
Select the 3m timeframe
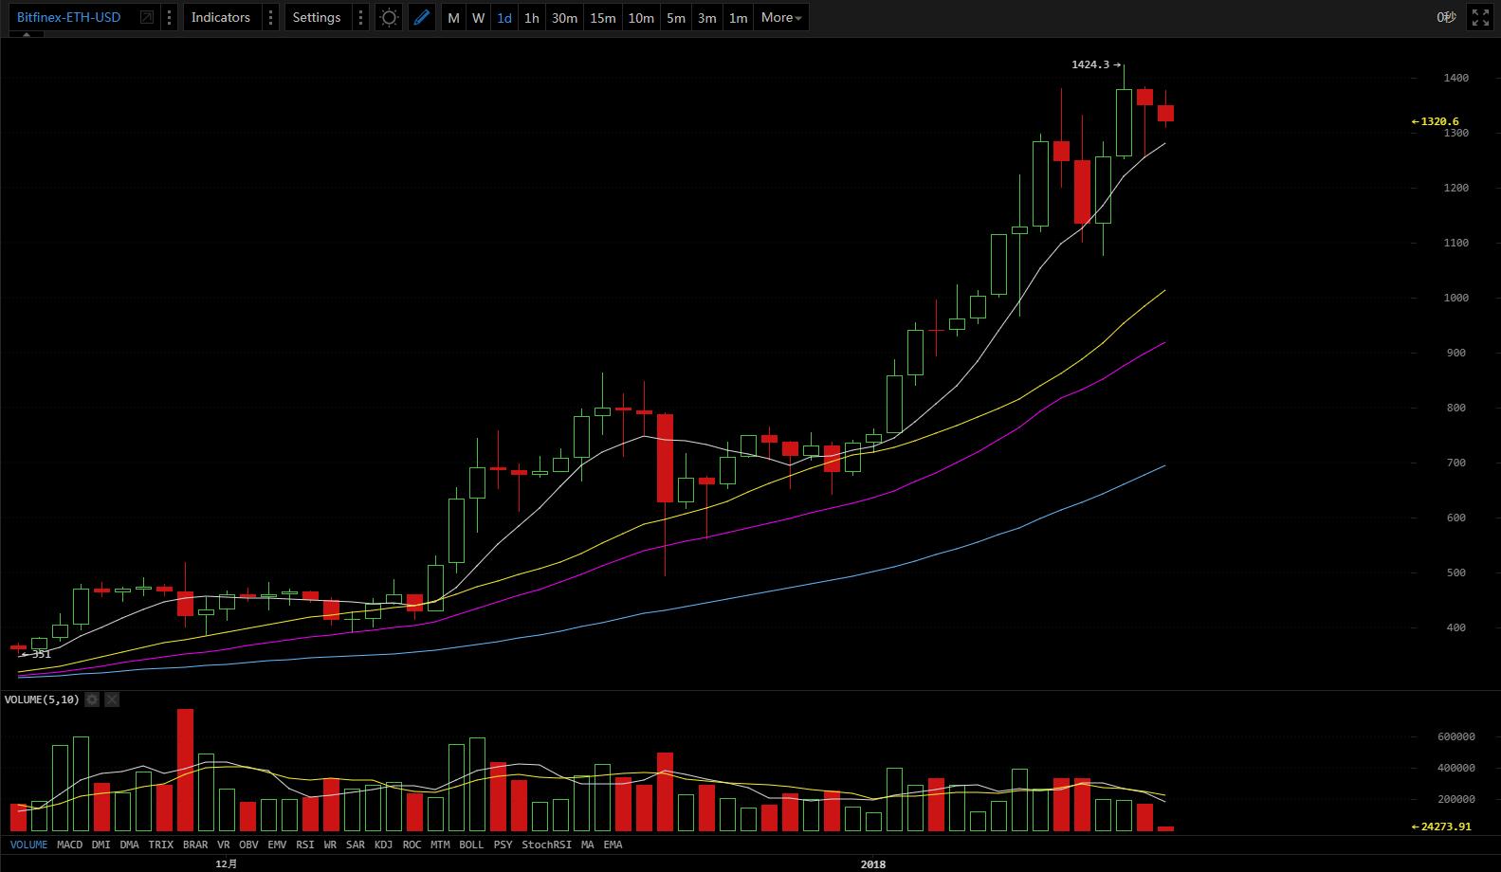point(707,17)
